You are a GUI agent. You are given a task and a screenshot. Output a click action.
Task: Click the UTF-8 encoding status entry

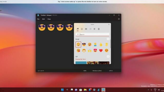click(x=111, y=71)
